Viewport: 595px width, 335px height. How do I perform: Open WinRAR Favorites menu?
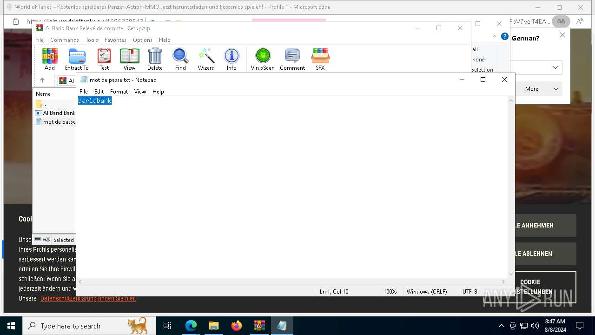point(115,40)
